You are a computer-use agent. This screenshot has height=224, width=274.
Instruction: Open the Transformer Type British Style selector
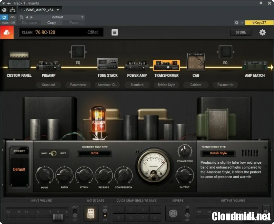click(x=218, y=153)
